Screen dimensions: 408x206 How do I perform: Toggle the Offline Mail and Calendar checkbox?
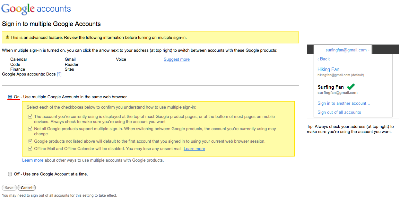point(30,148)
